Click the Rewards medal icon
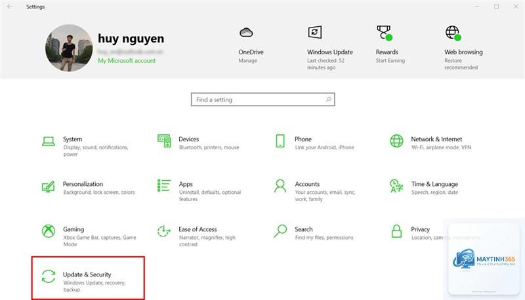The width and height of the screenshot is (525, 300). pyautogui.click(x=384, y=33)
